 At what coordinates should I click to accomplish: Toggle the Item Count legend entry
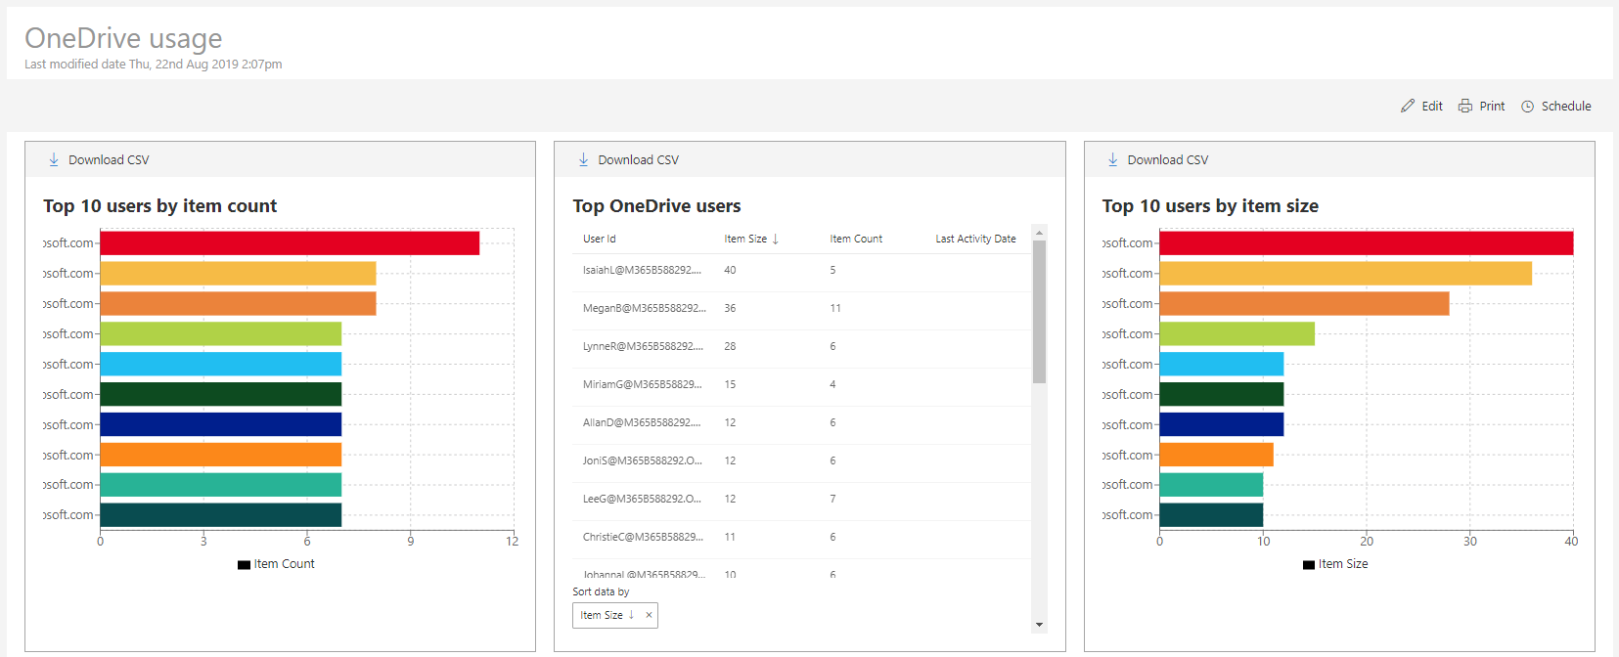(x=276, y=564)
